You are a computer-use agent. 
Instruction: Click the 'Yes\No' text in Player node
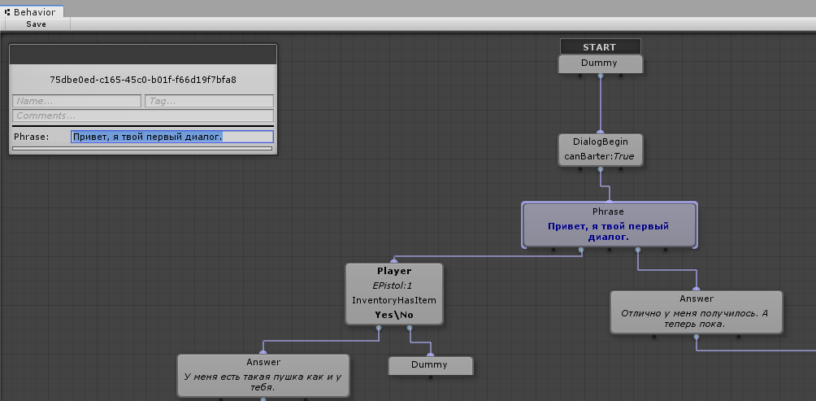click(394, 315)
